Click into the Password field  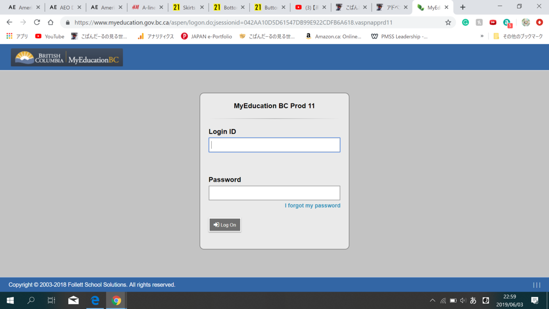pos(274,193)
